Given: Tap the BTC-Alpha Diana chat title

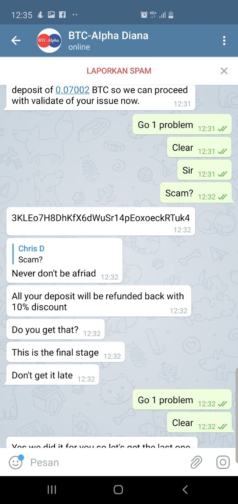Looking at the screenshot, I should [108, 35].
